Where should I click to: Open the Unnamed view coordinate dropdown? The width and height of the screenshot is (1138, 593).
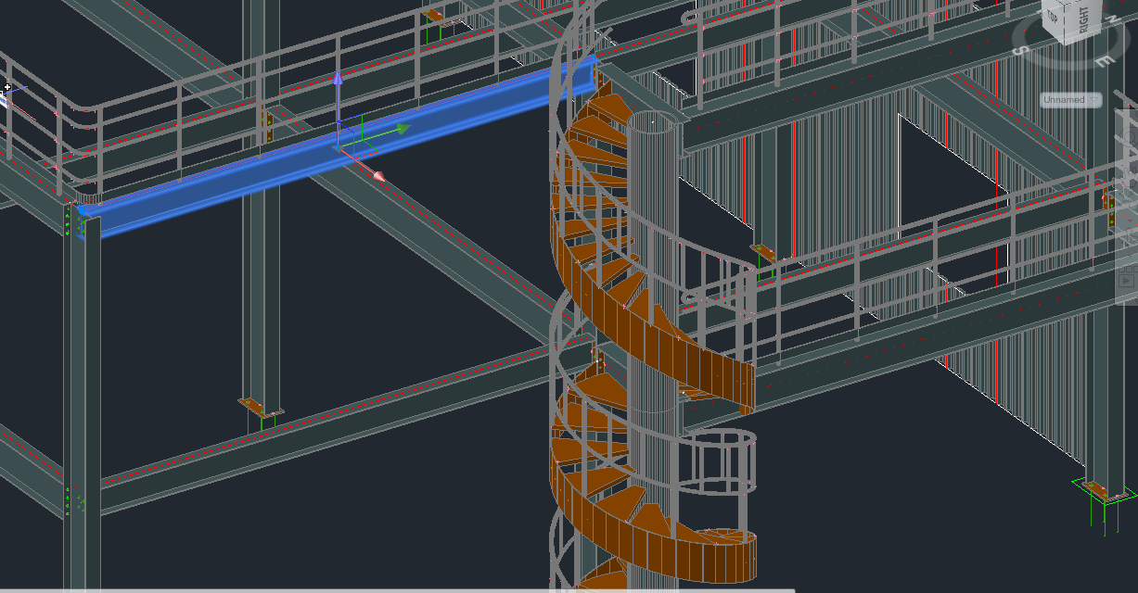[1063, 99]
